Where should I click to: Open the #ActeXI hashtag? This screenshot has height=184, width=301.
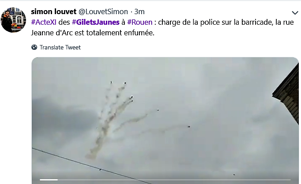pyautogui.click(x=44, y=22)
